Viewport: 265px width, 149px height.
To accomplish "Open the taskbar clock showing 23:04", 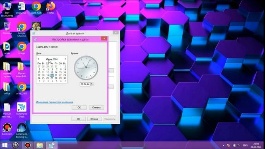I will click(256, 145).
